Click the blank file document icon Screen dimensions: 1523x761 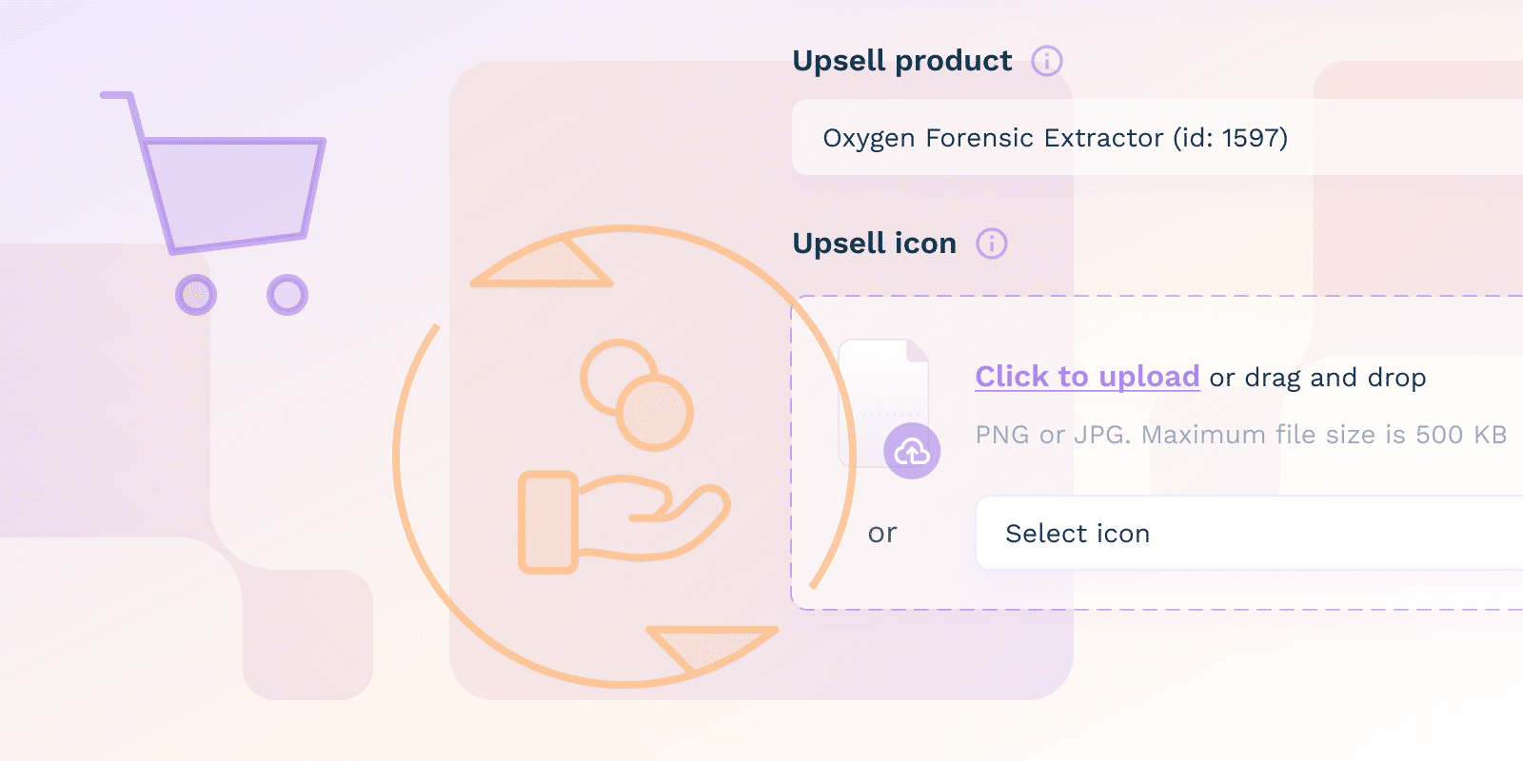pos(883,403)
